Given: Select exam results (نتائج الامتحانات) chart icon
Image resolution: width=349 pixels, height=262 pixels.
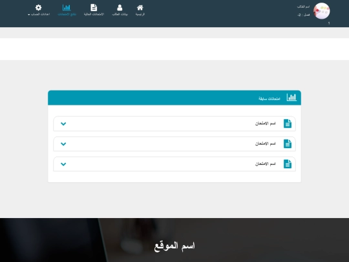Looking at the screenshot, I should pos(67,8).
